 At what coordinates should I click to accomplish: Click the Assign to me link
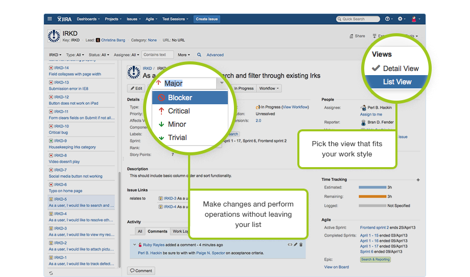pyautogui.click(x=371, y=114)
